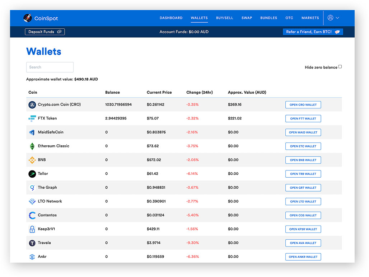Screen dimensions: 369x277
Task: Open the COS wallet
Action: 303,215
